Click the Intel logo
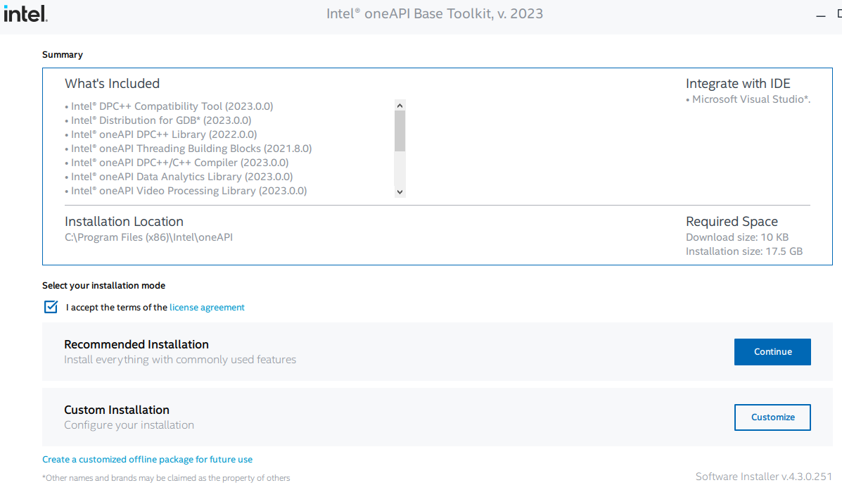This screenshot has height=497, width=842. click(26, 13)
